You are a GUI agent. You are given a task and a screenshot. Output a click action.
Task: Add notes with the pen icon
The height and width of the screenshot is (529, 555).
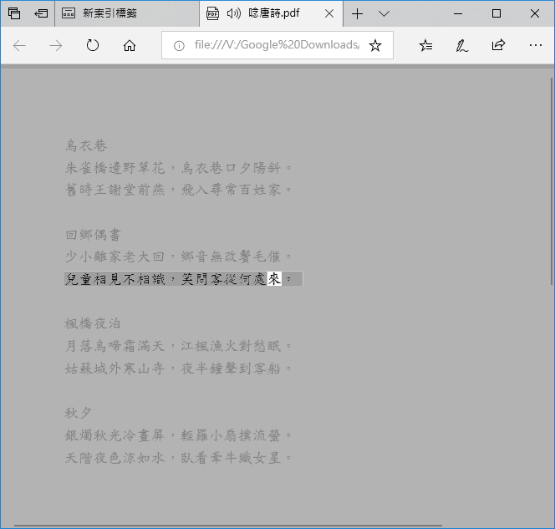click(462, 45)
